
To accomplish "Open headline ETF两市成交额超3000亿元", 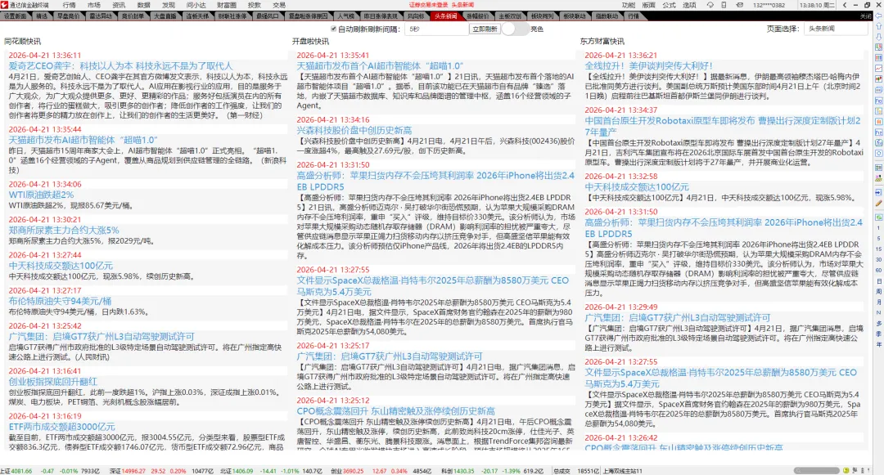I will 61,427.
